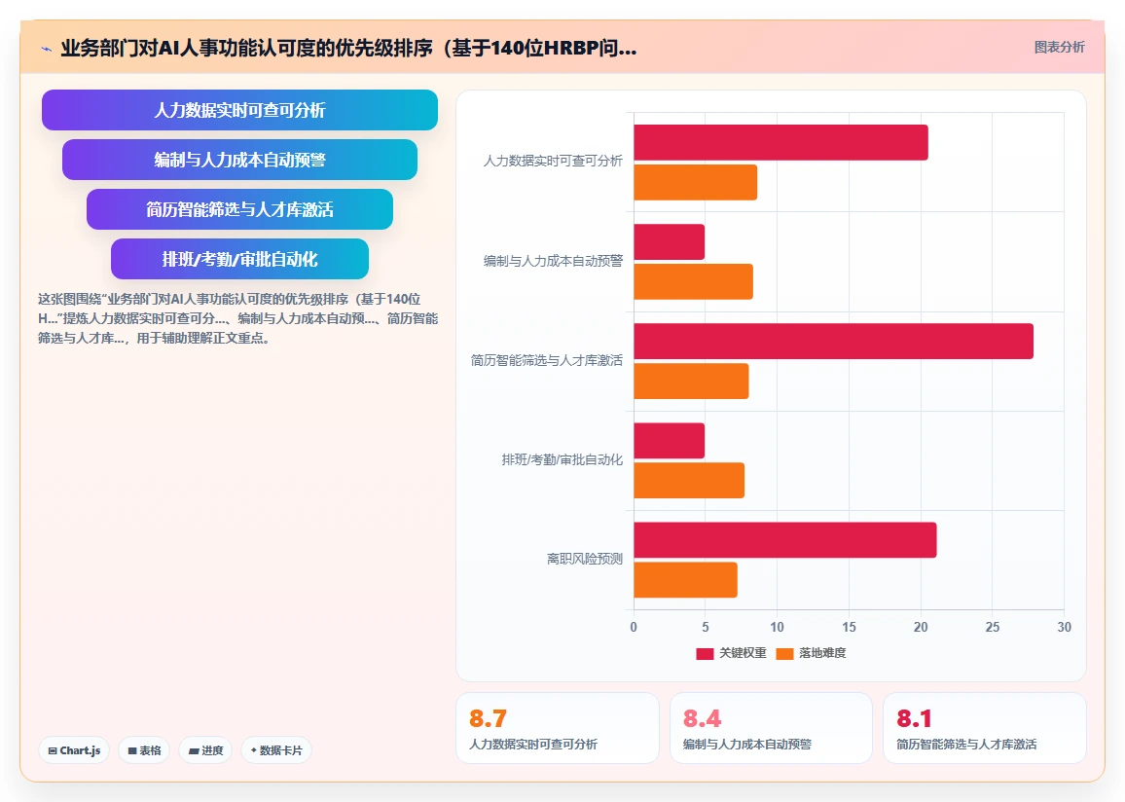Click red 关键权重 bar for 离职风险预测

click(x=785, y=540)
